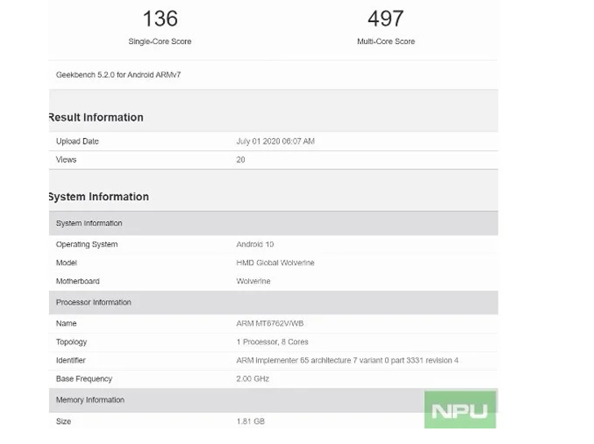
Task: Click the large System Information heading
Action: point(99,197)
